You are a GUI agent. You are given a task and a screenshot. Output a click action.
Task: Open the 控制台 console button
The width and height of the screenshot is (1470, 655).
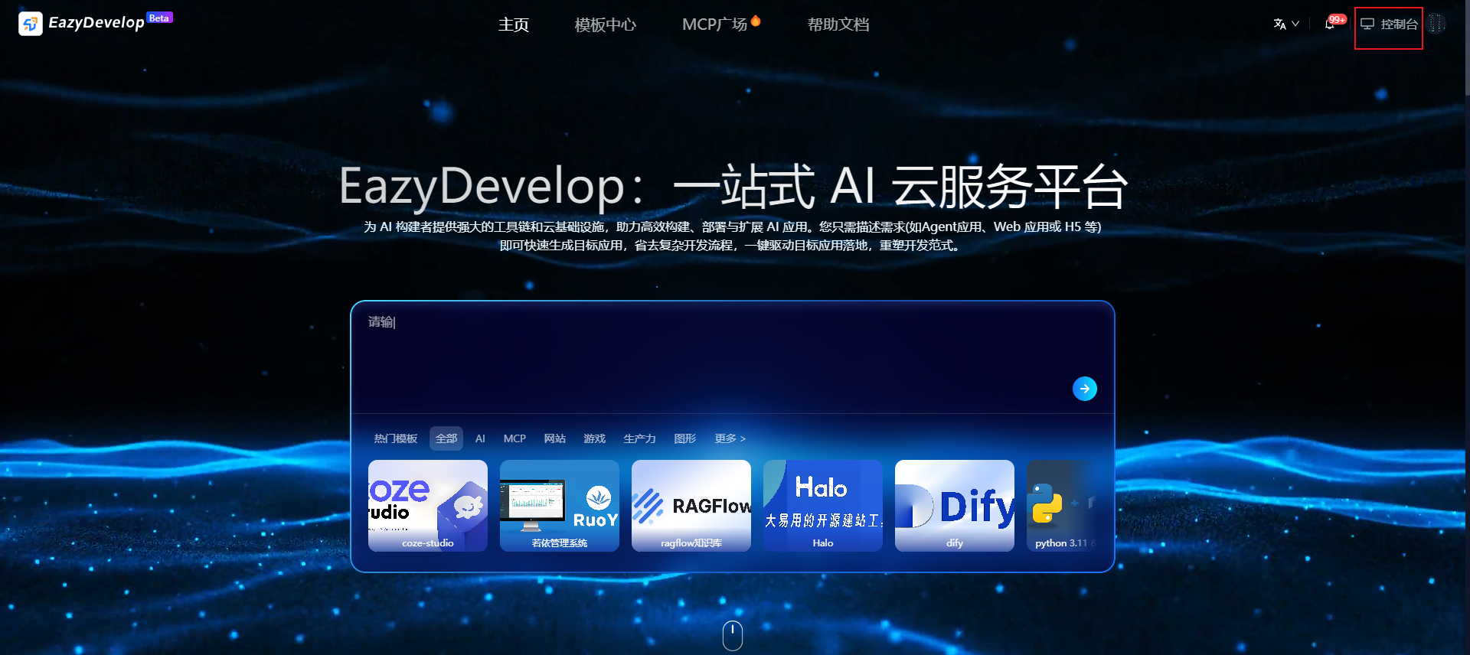click(1389, 24)
